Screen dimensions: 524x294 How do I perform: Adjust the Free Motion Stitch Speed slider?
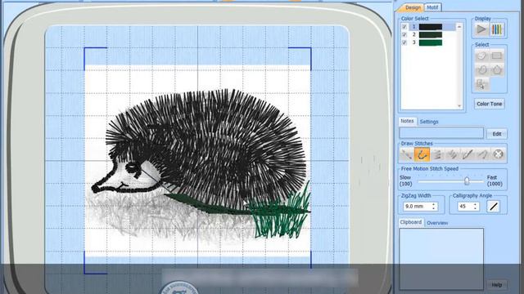(467, 180)
